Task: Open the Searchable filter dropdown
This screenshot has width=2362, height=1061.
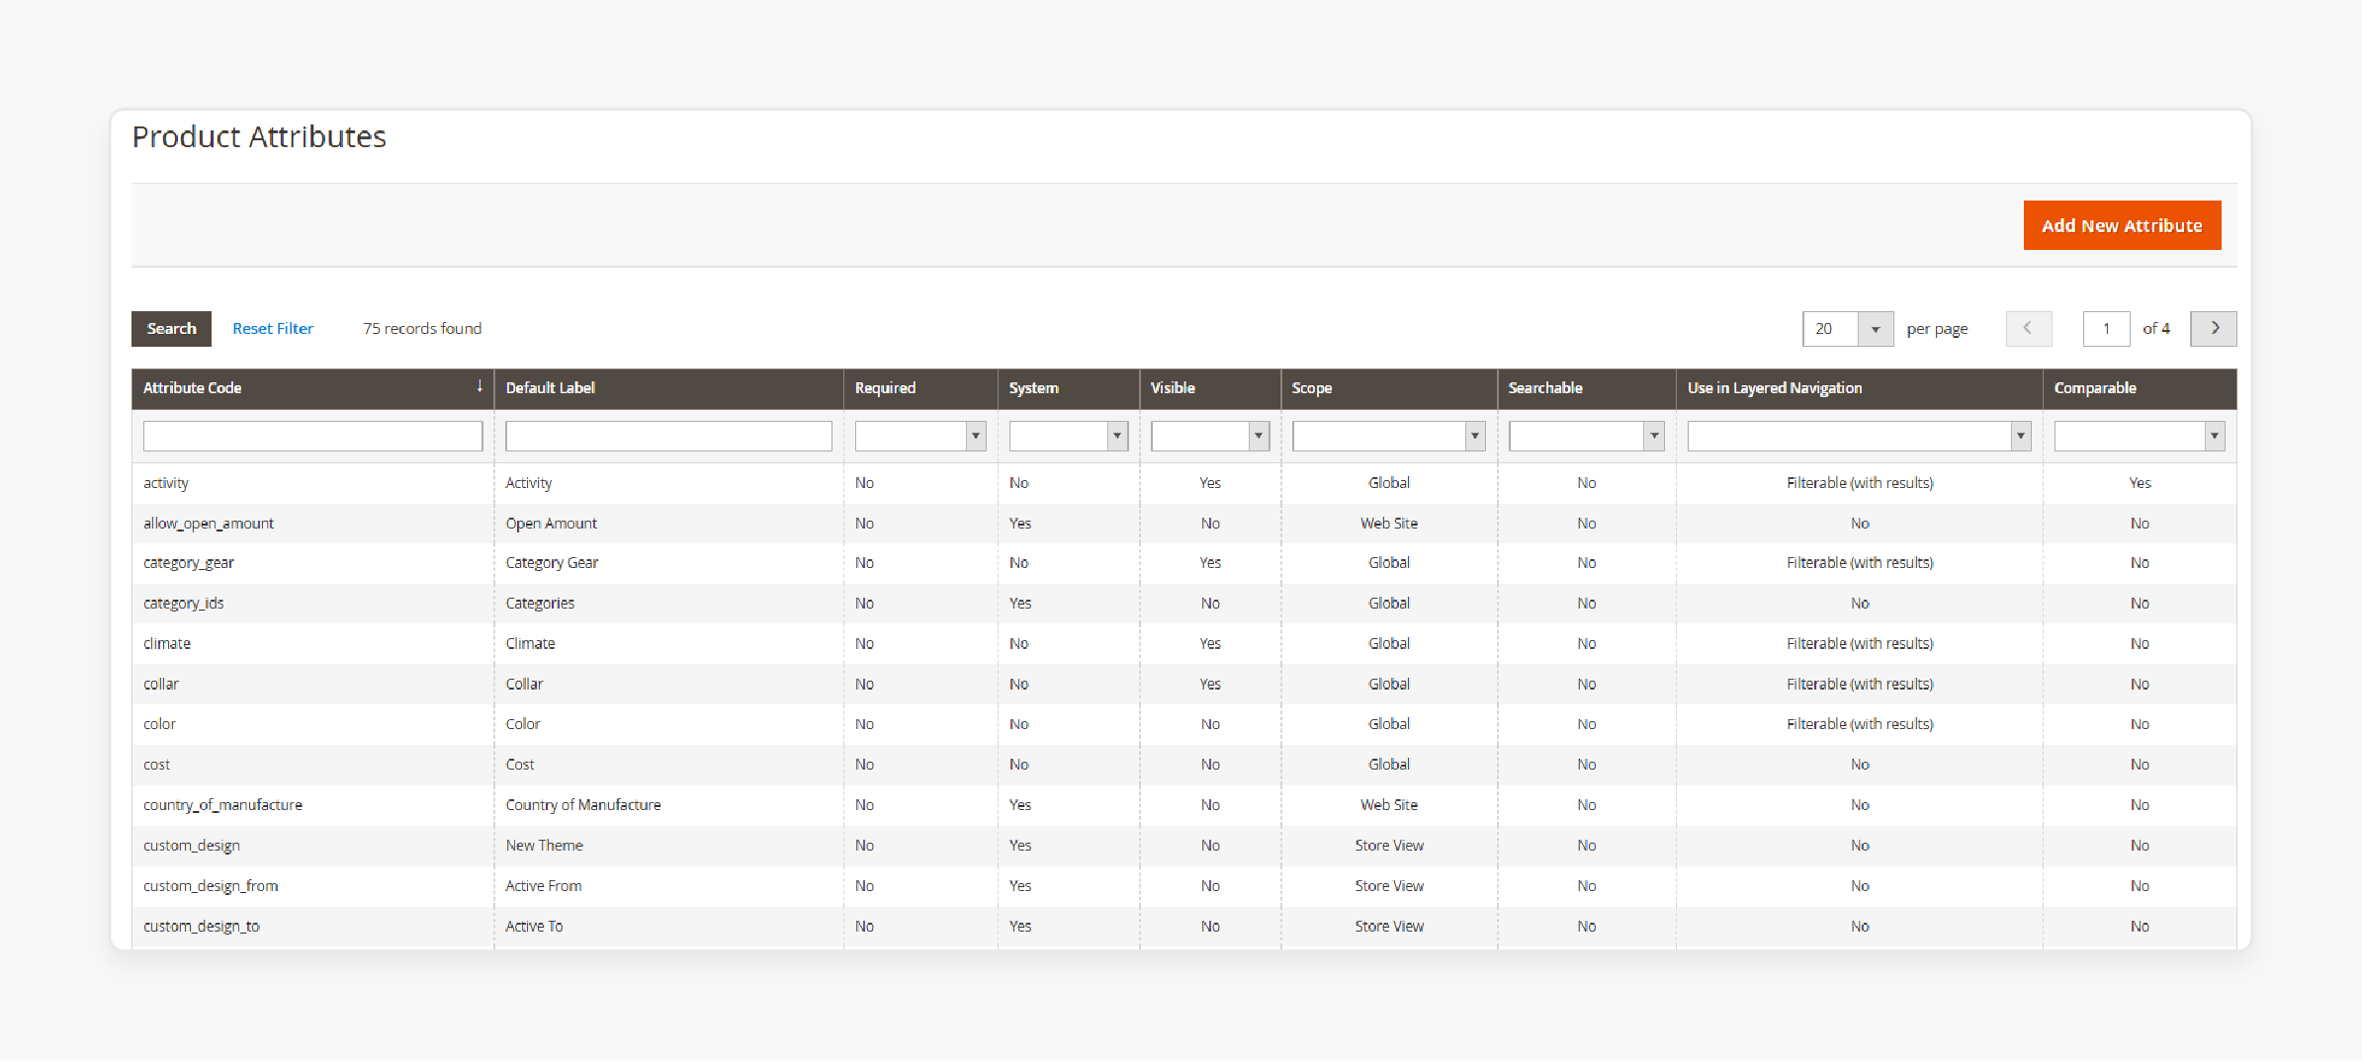Action: pos(1586,436)
